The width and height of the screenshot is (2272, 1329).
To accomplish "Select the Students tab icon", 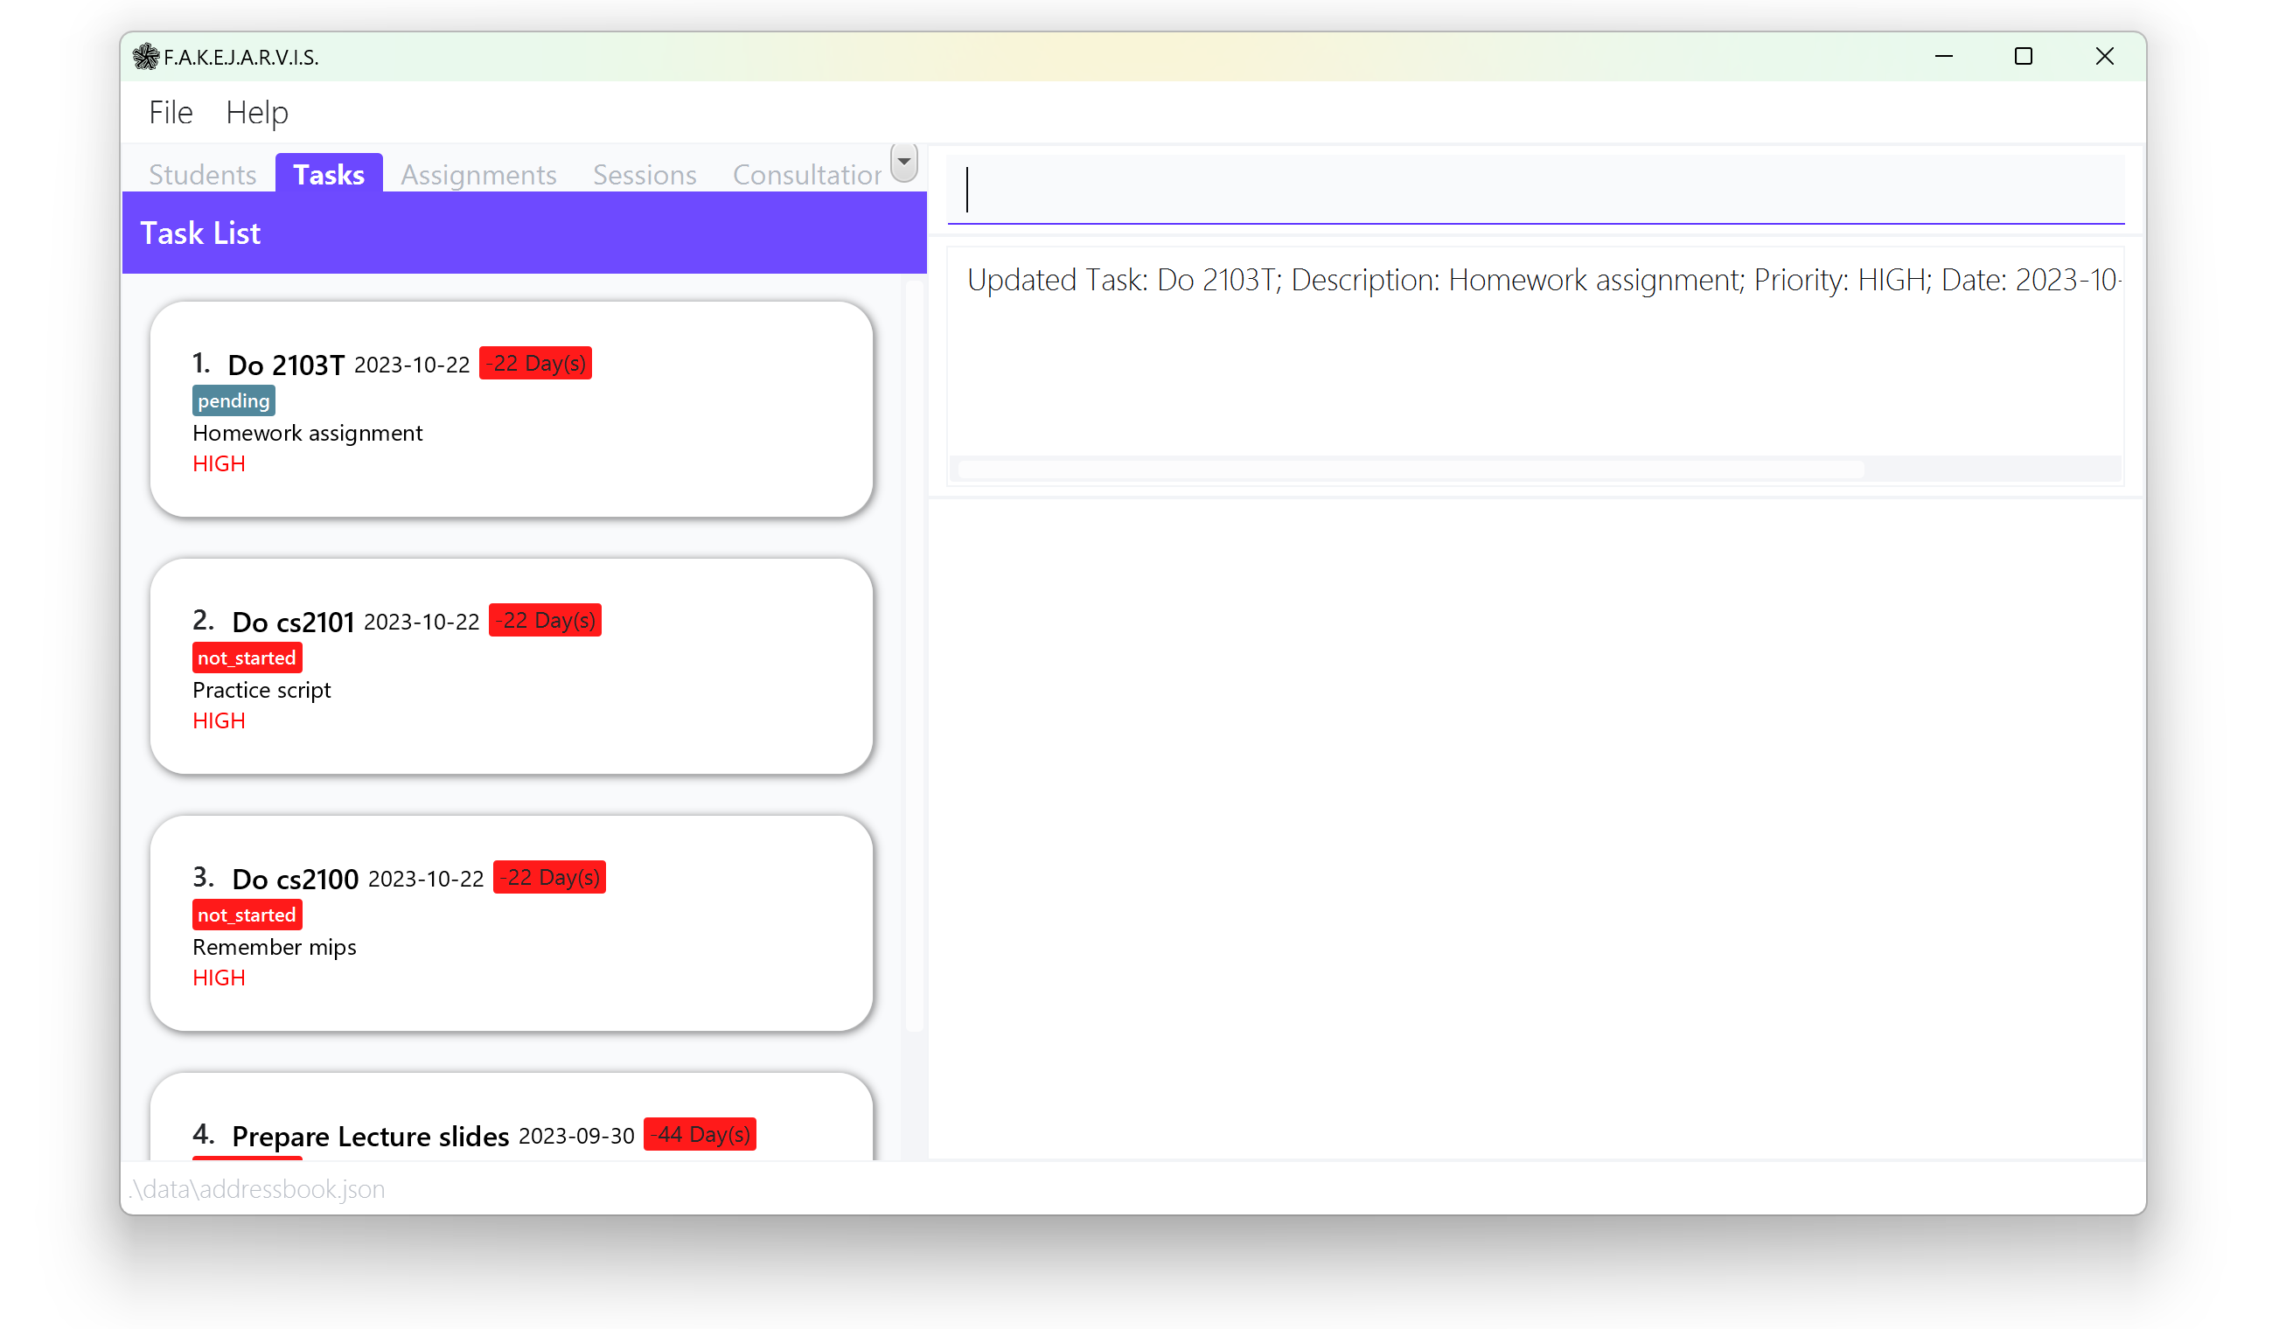I will point(203,174).
